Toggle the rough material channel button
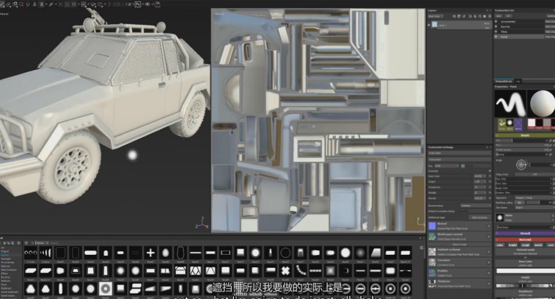 point(525,245)
